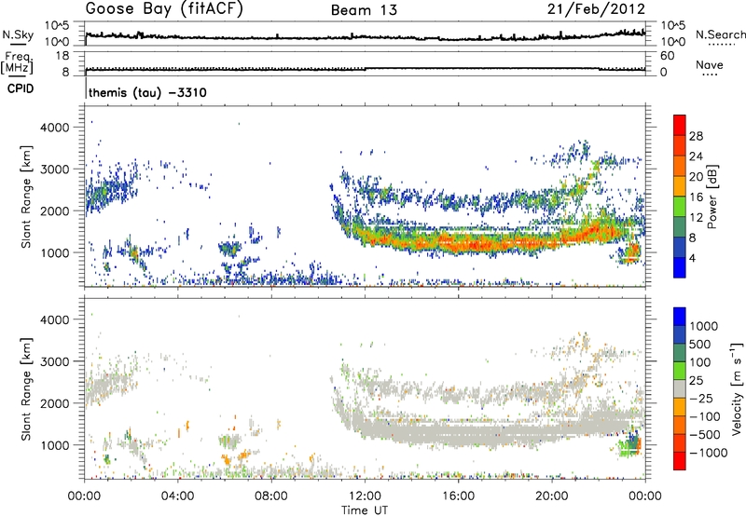
Task: Click the '18' frequency axis label
Action: tap(62, 56)
